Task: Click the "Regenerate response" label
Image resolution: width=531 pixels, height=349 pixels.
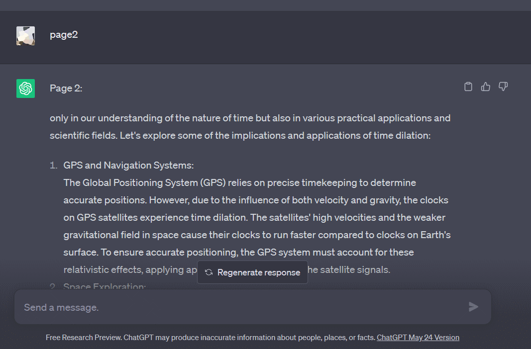Action: click(259, 272)
